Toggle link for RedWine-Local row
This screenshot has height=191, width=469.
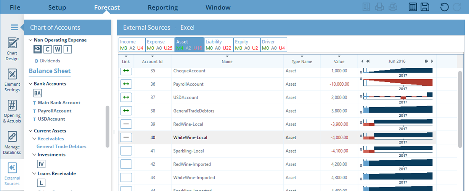point(126,124)
